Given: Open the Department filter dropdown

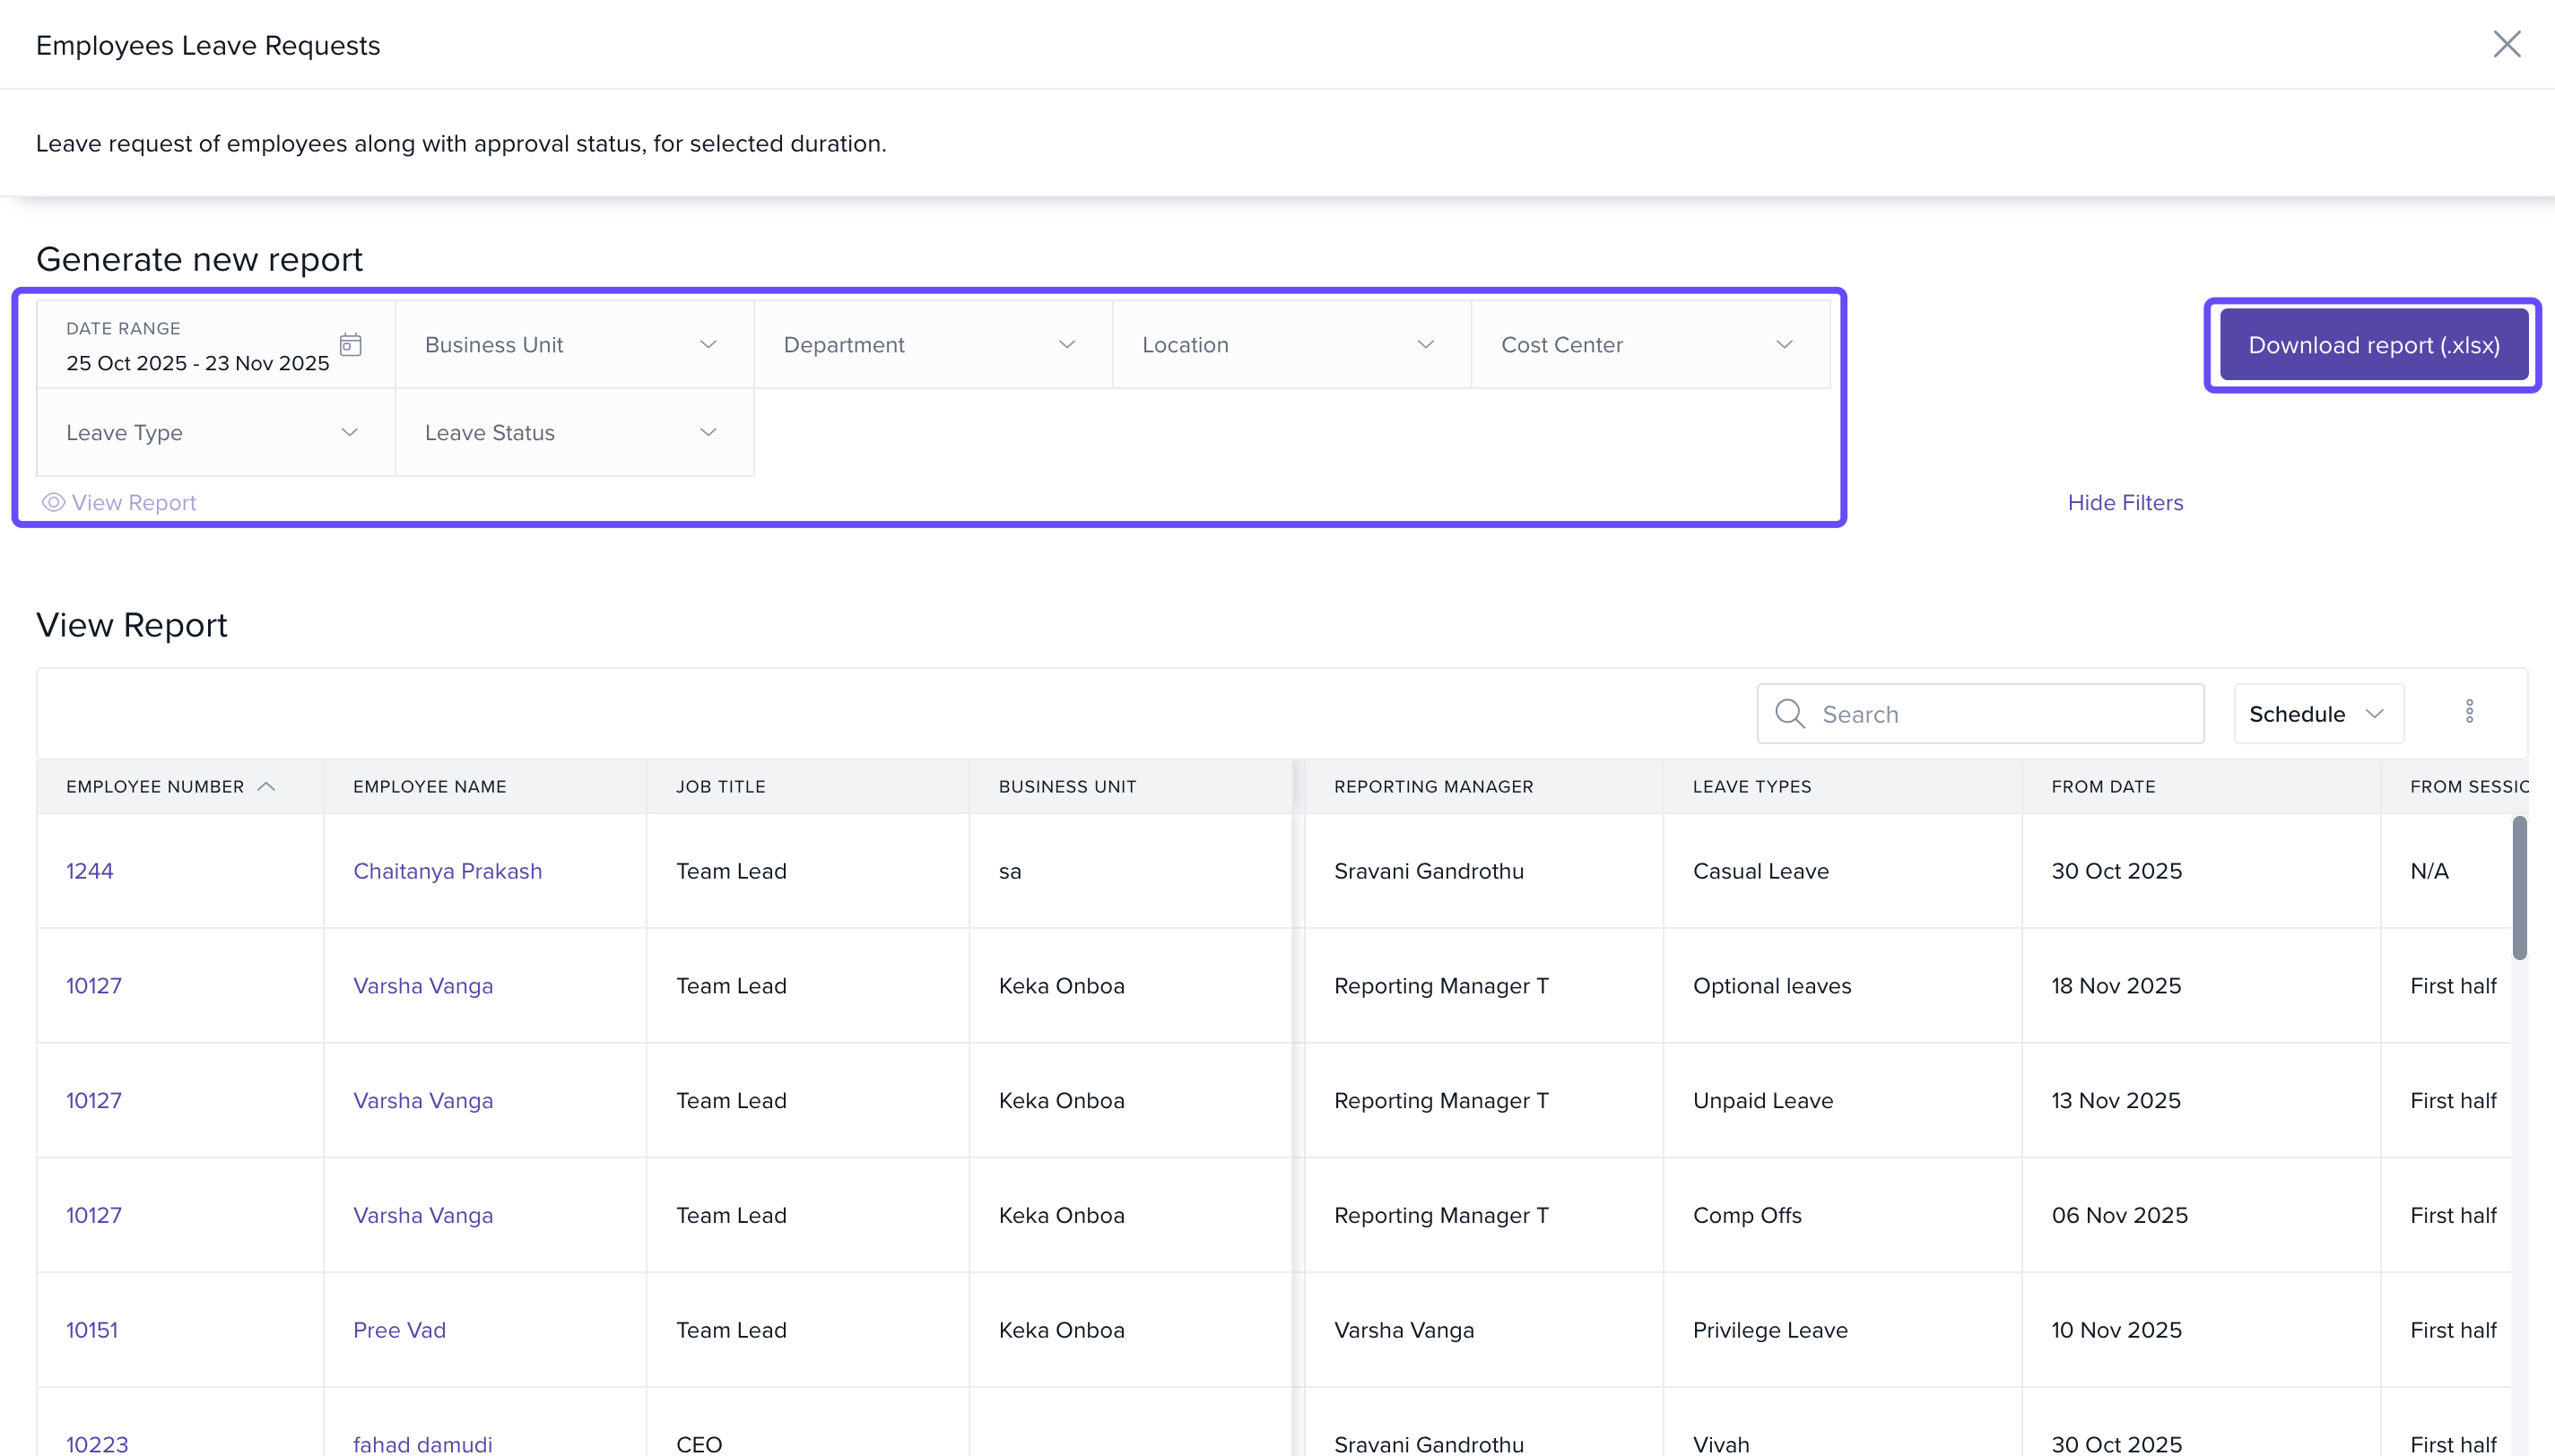Looking at the screenshot, I should coord(932,345).
